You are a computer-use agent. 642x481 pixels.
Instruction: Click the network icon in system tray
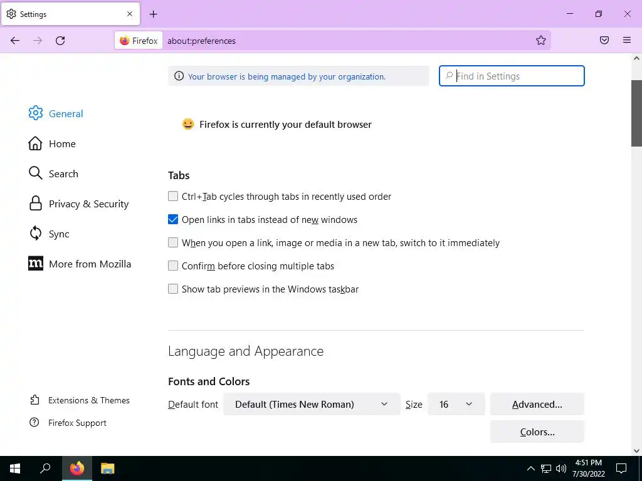tap(546, 468)
